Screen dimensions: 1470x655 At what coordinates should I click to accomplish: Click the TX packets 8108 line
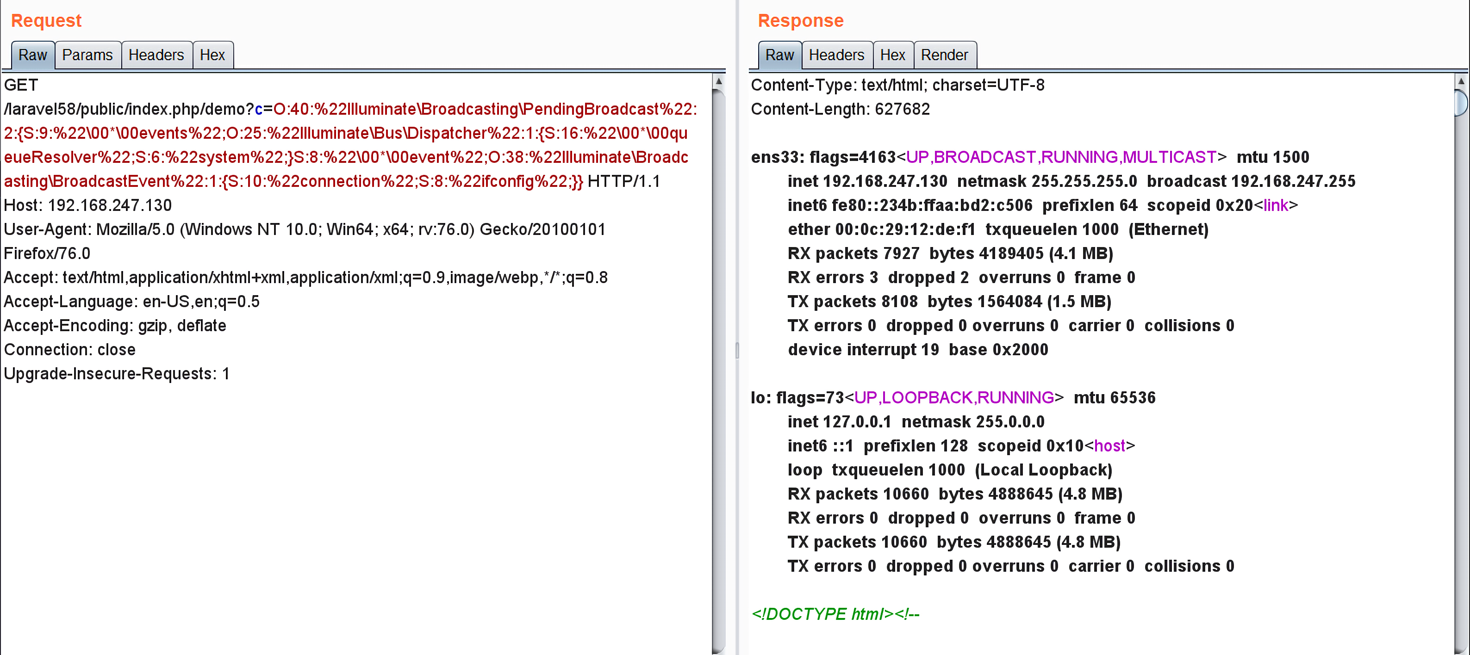point(950,301)
